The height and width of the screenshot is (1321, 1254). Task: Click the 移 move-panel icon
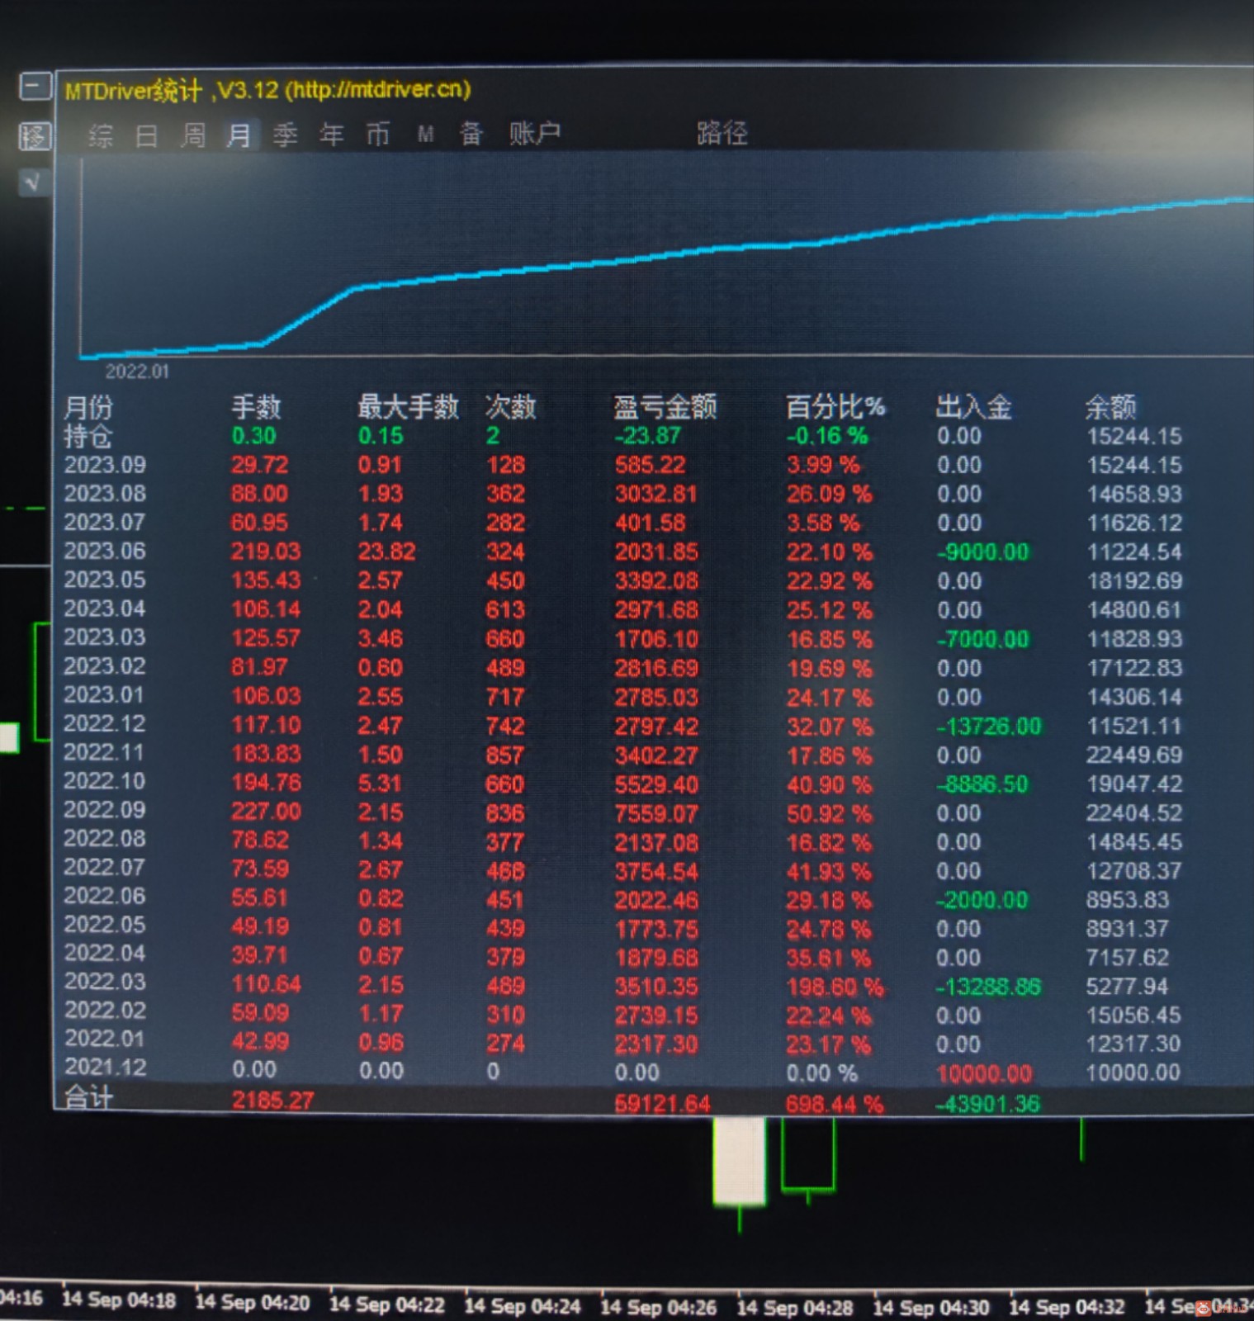35,136
